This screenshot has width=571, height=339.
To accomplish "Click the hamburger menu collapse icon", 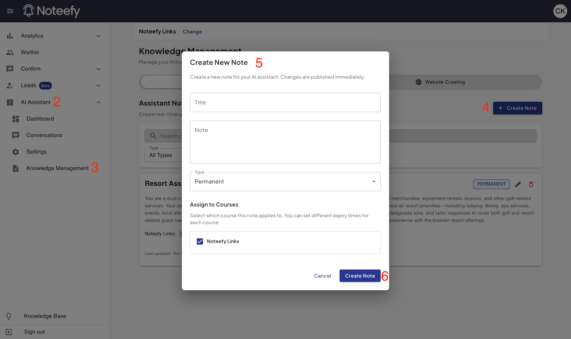I will pyautogui.click(x=10, y=11).
